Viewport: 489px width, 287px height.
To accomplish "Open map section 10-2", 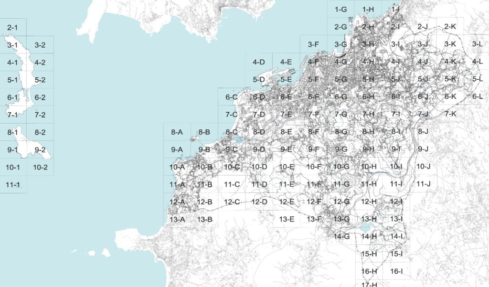I will point(40,168).
